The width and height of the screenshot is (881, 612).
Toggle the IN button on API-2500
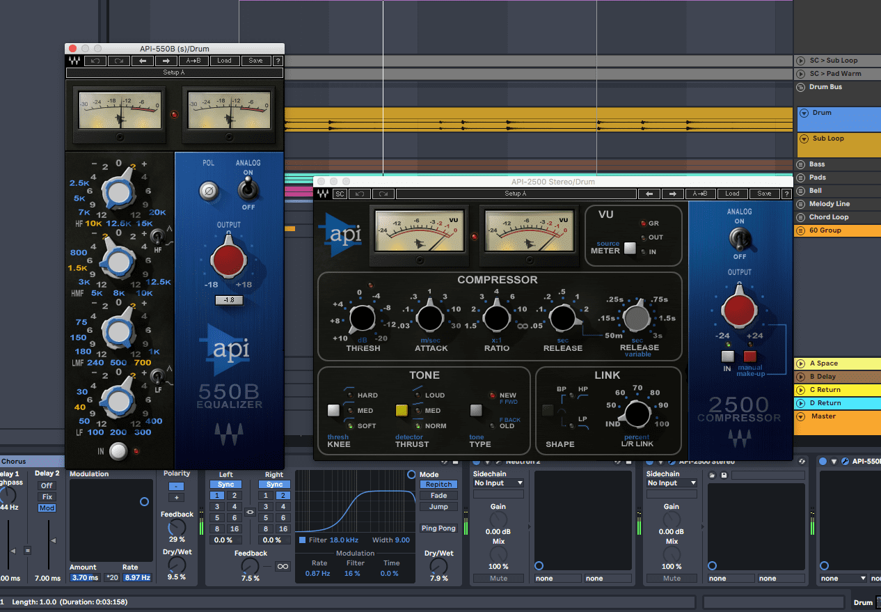point(727,356)
